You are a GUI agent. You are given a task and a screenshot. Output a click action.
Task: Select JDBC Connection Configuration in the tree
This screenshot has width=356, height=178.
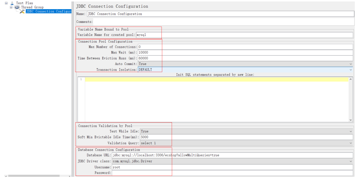tap(48, 11)
